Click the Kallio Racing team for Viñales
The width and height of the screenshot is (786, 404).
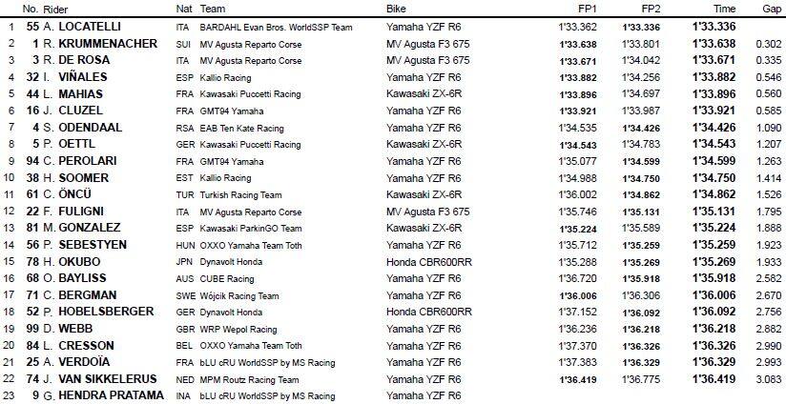pos(226,77)
